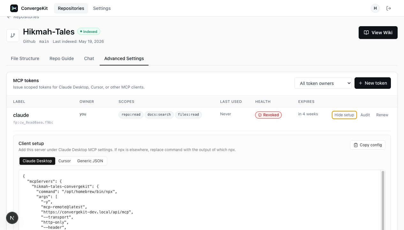404x230 pixels.
Task: Click the git branch repository icon
Action: [13, 35]
